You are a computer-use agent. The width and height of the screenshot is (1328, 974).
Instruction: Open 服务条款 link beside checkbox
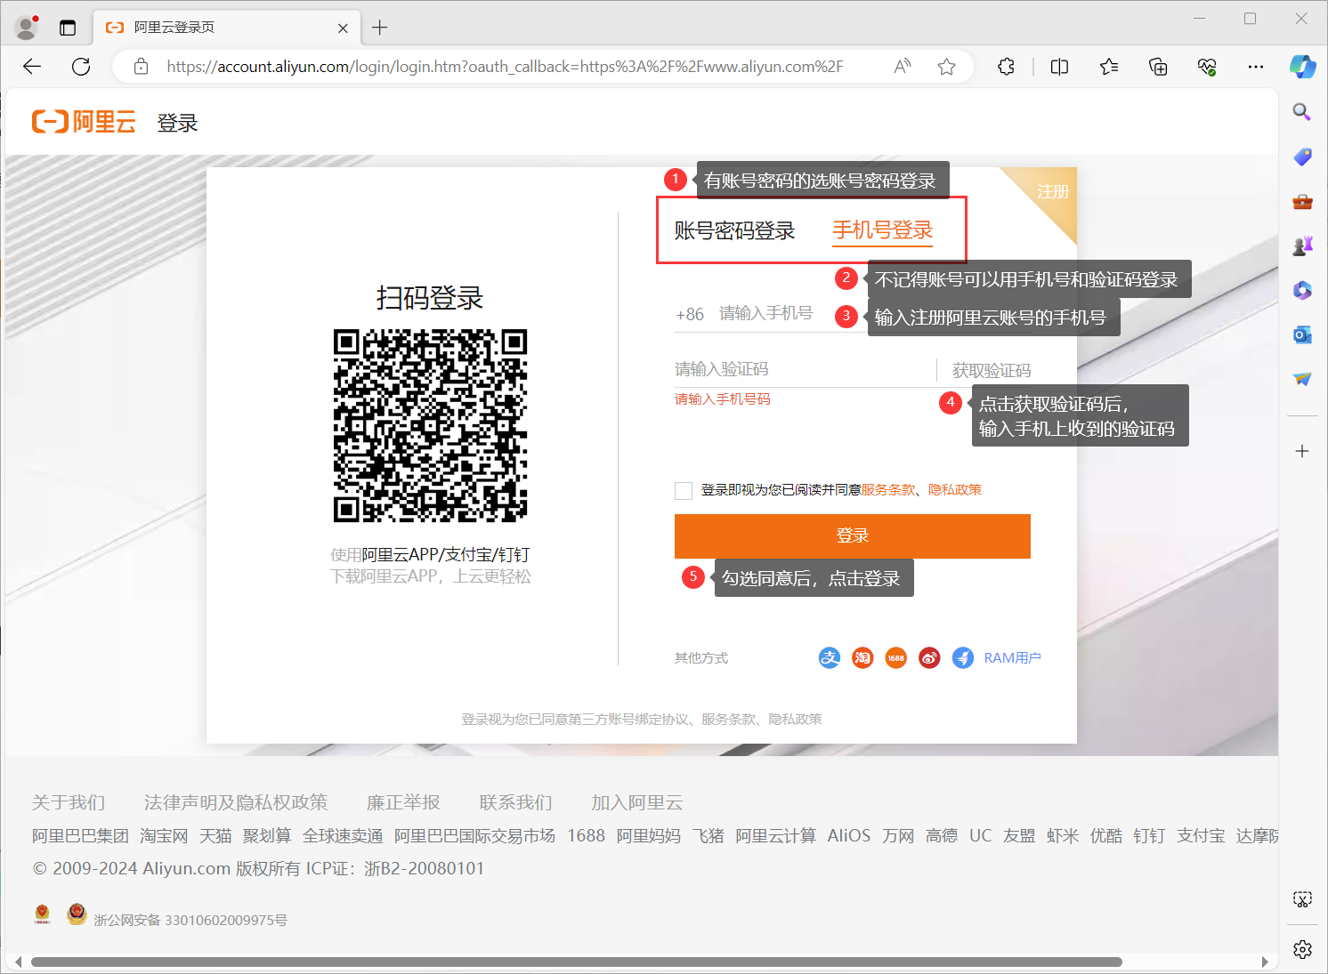(887, 490)
